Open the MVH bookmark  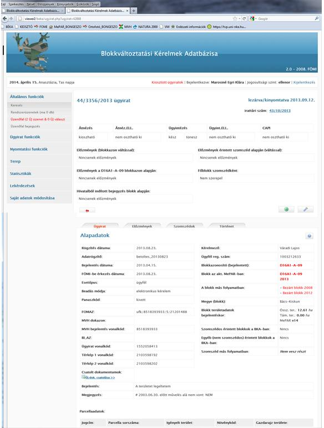pos(125,27)
